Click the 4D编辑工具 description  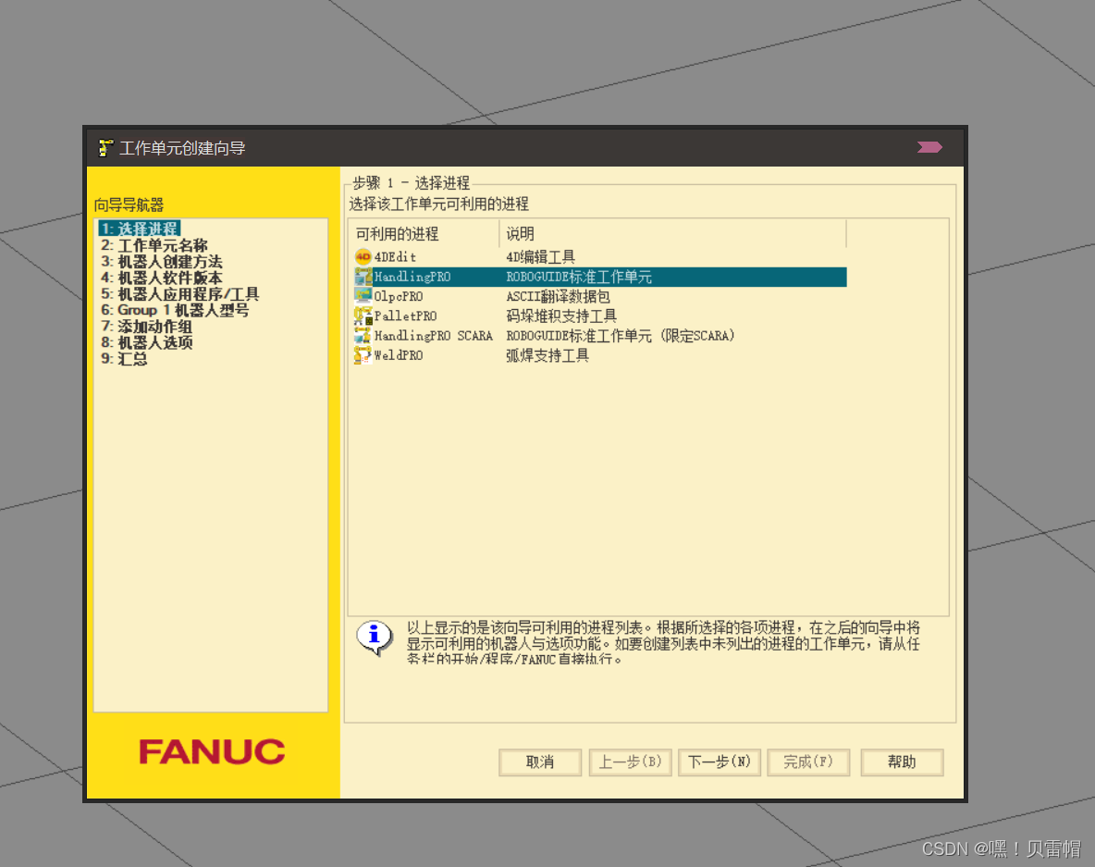click(540, 257)
